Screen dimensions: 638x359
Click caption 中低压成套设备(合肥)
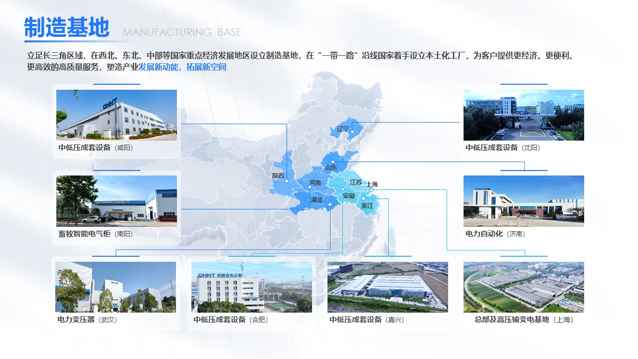(x=231, y=320)
